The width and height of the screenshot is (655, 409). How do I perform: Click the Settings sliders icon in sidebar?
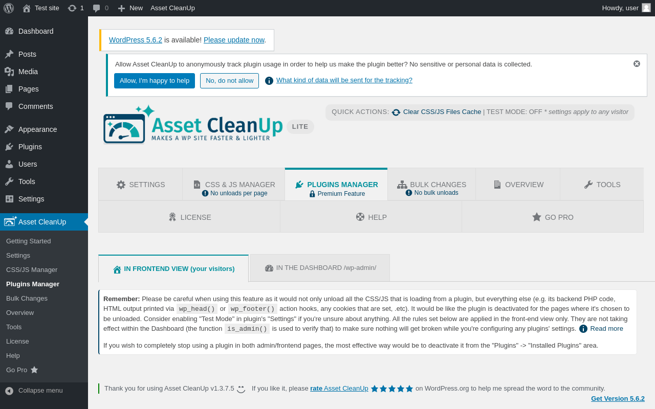coord(9,199)
